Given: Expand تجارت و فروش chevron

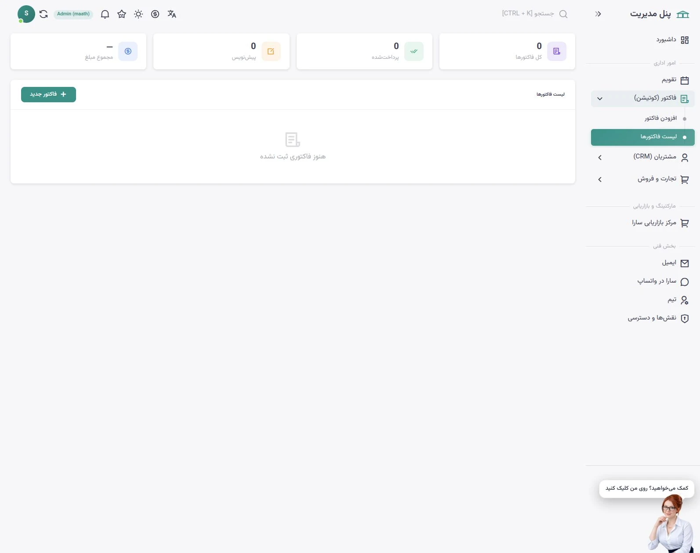Looking at the screenshot, I should coord(600,180).
